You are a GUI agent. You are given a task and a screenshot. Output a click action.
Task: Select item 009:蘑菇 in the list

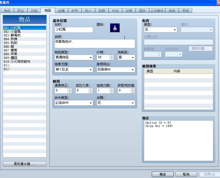[25, 58]
